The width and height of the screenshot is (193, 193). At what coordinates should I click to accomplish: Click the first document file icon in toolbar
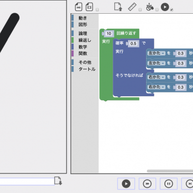[x=79, y=7]
